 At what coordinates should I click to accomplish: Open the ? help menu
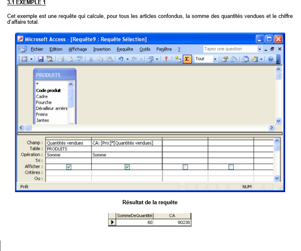(179, 49)
